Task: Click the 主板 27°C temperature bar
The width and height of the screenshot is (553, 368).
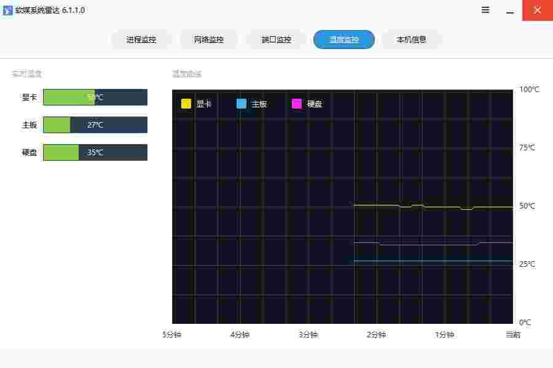Action: click(95, 125)
